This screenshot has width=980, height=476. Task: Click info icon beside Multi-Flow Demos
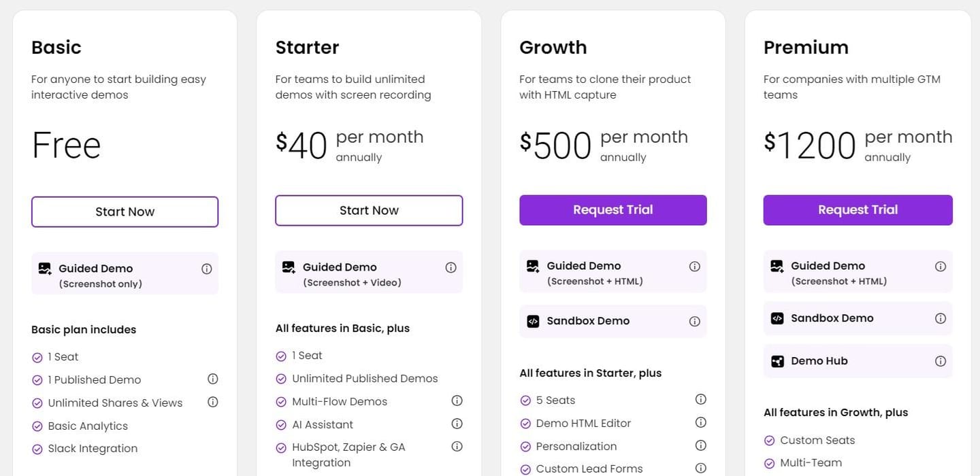tap(457, 401)
